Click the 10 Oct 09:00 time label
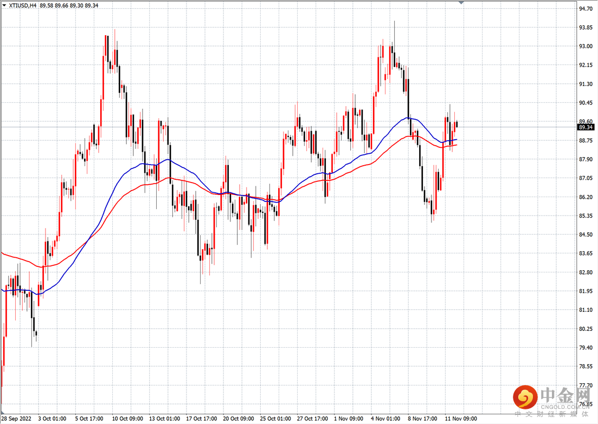This screenshot has width=598, height=424. click(127, 419)
